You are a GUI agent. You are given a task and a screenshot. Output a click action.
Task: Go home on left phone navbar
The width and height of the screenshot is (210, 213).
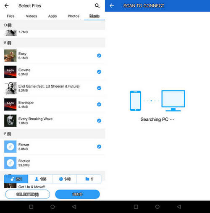pyautogui.click(x=52, y=207)
